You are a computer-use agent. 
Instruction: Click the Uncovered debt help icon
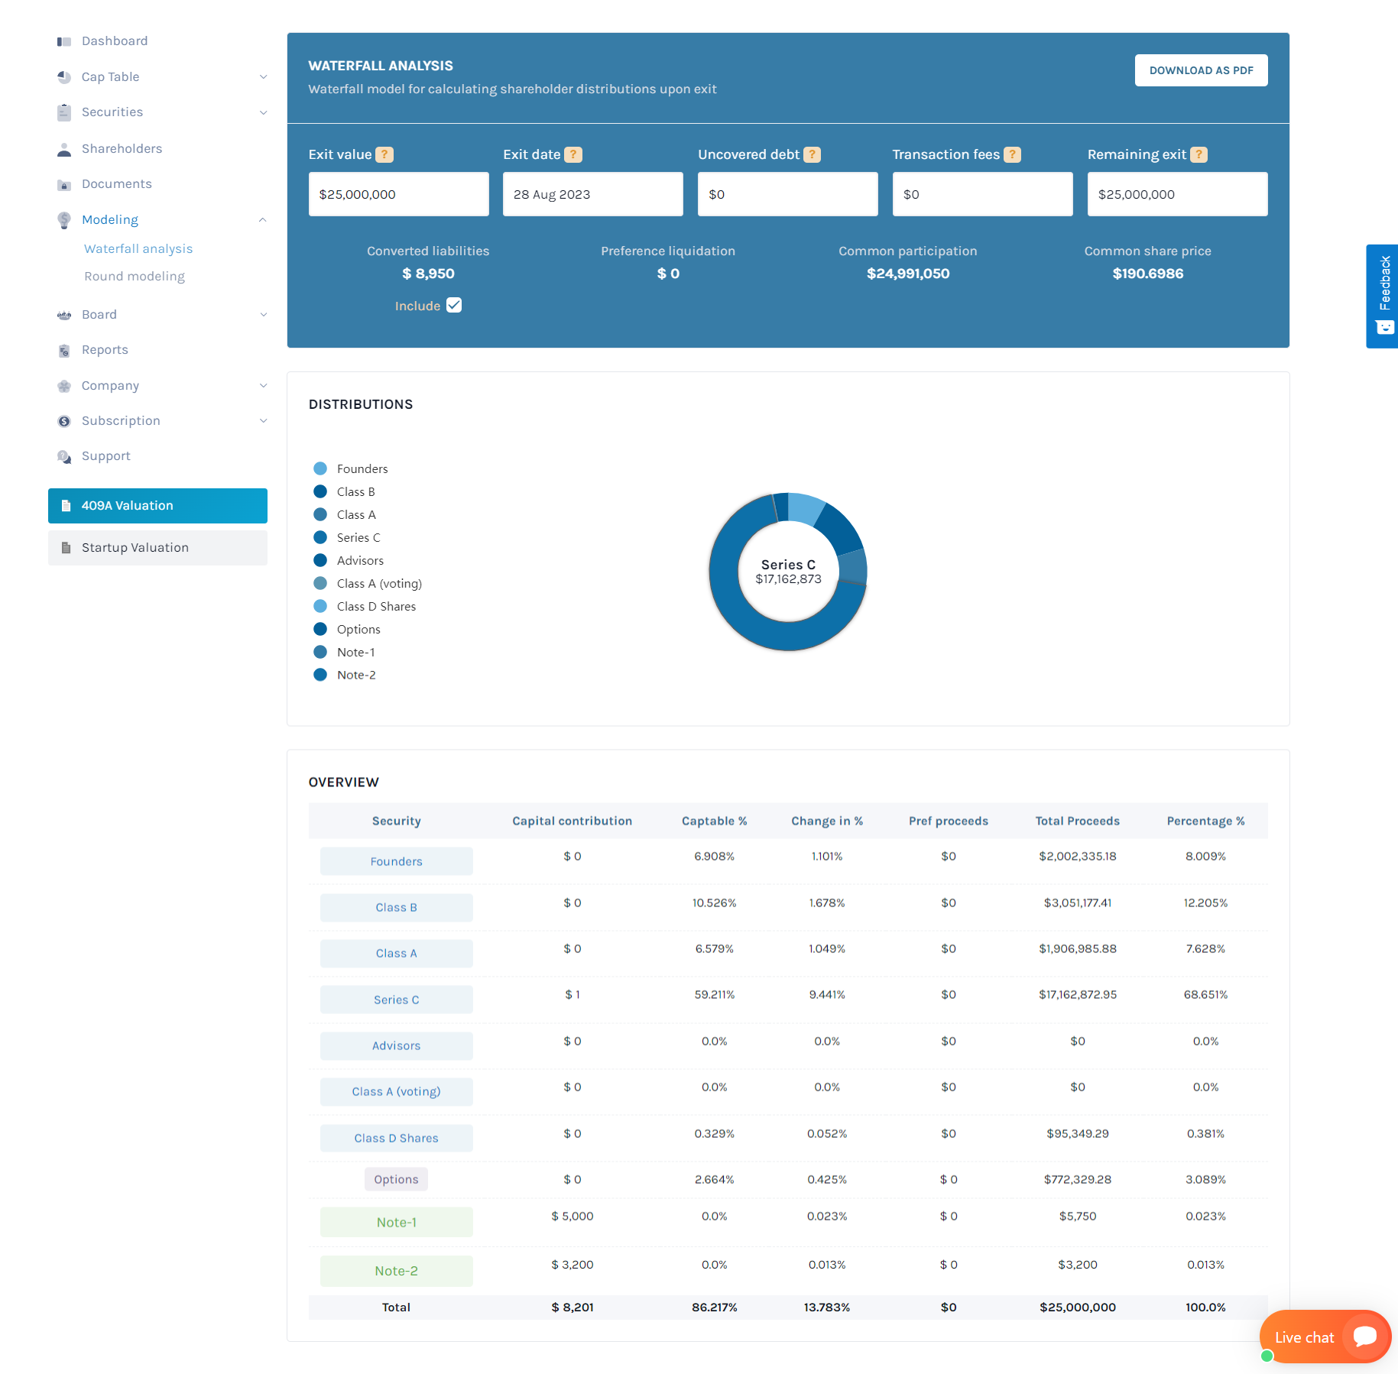point(812,154)
